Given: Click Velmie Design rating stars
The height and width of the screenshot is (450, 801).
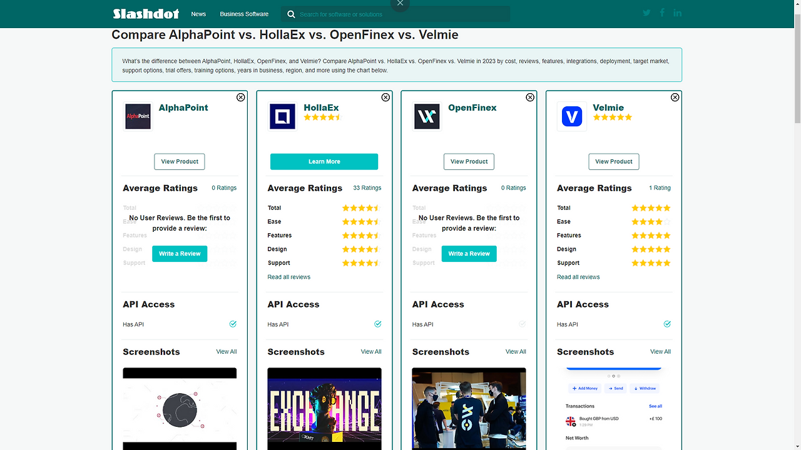Looking at the screenshot, I should 651,249.
